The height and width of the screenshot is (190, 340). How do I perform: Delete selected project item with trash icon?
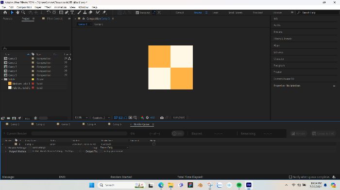(35, 118)
